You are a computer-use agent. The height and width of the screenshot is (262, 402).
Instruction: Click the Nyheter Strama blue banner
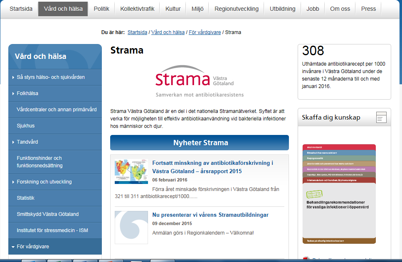(200, 143)
